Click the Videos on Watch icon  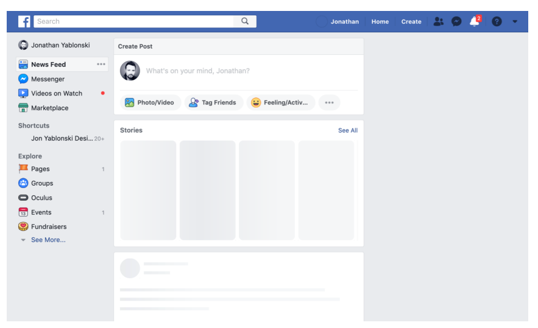pos(23,93)
